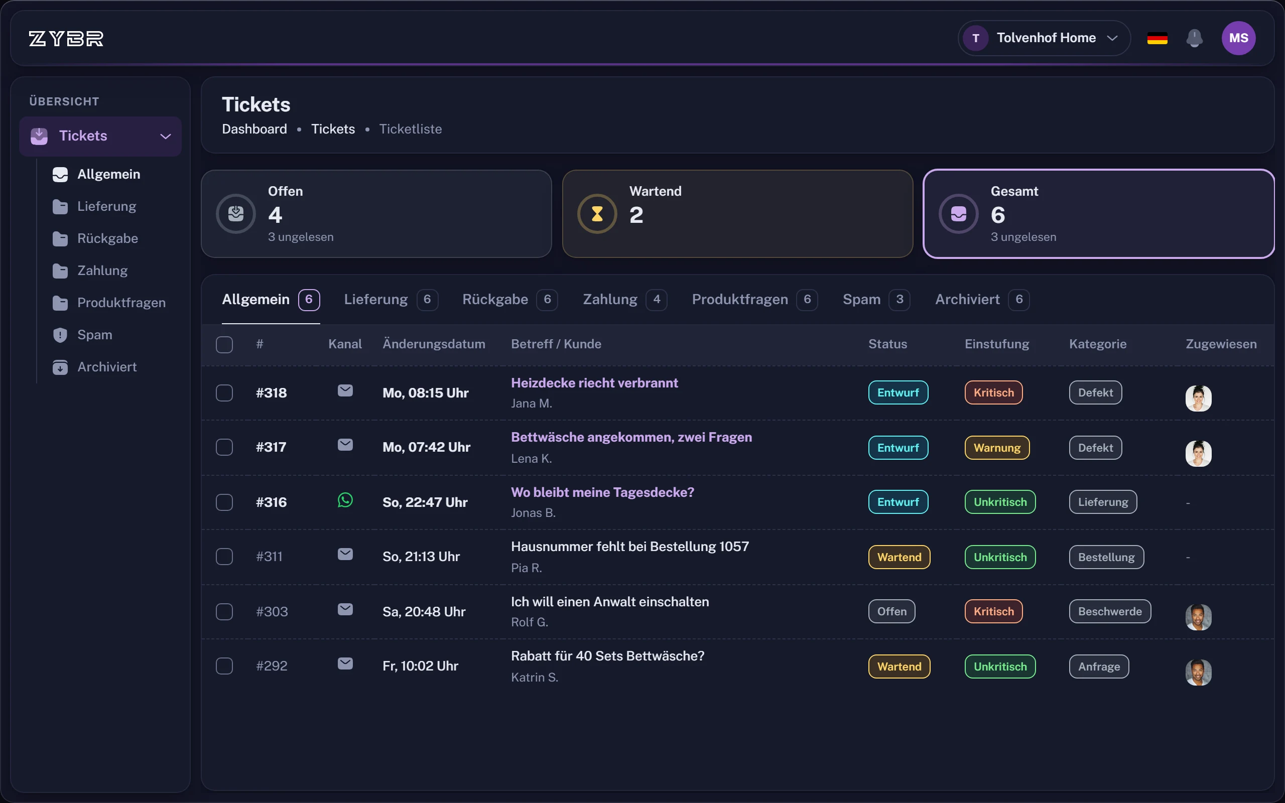The height and width of the screenshot is (803, 1285).
Task: Open ticket 'Heizdecke riecht verbrannt'
Action: point(594,383)
